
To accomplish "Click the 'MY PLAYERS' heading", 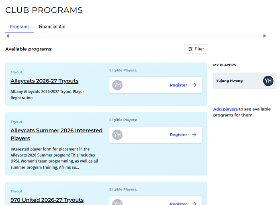I will pos(225,65).
